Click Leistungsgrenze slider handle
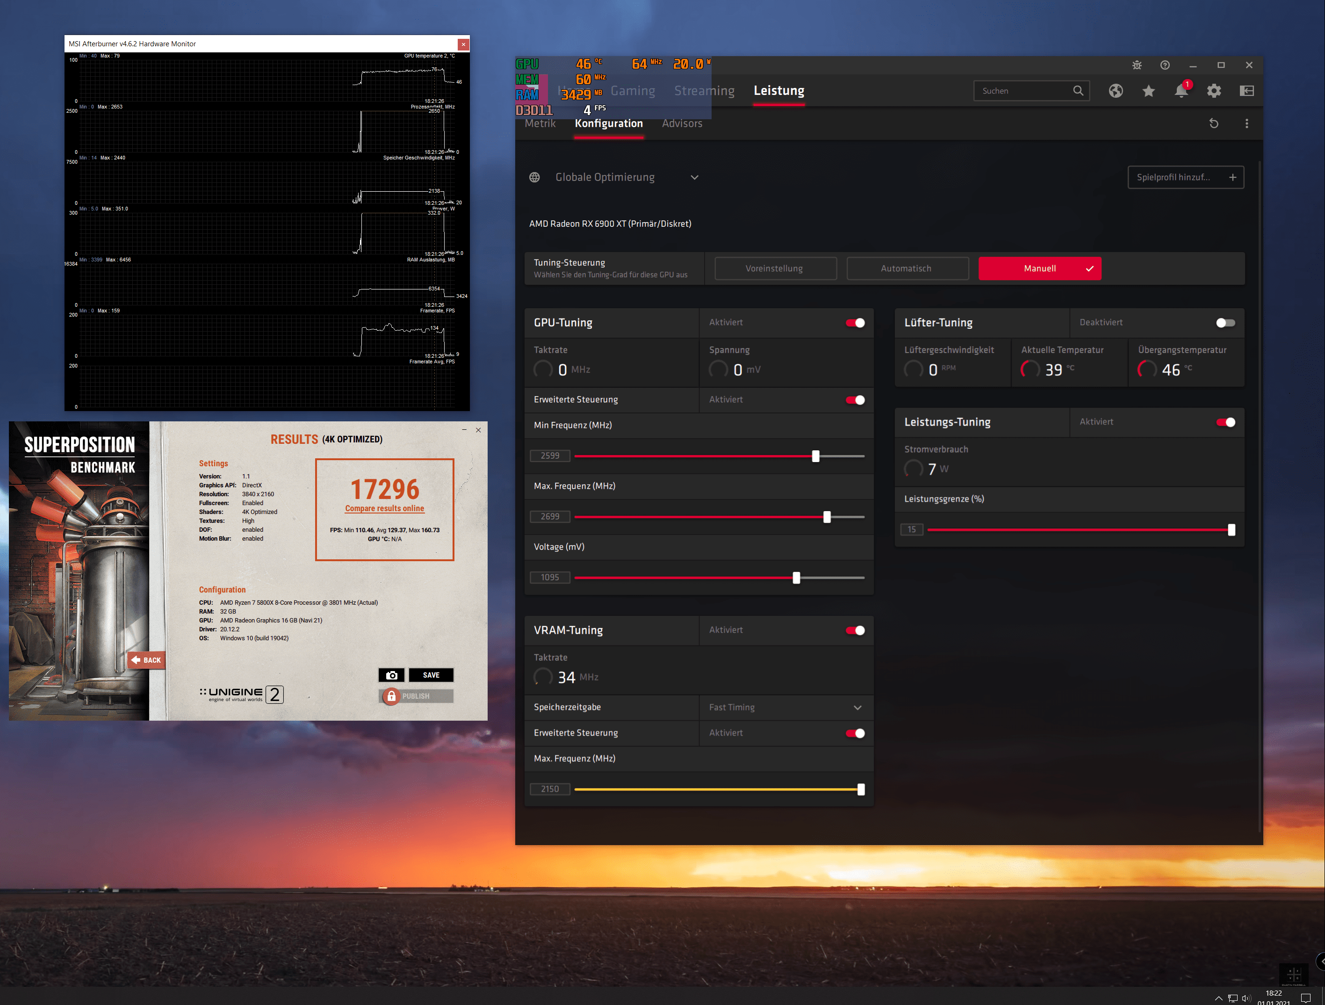Screen dimensions: 1325x1005 point(1231,530)
